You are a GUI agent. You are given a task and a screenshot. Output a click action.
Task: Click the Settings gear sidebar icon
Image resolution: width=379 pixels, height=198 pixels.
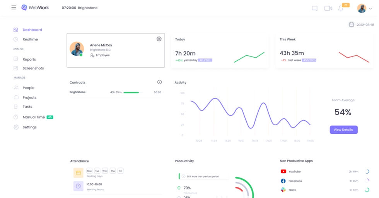[16, 127]
